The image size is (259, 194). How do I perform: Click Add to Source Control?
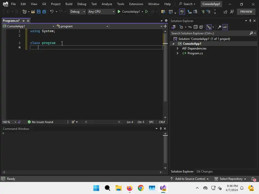tap(189, 179)
